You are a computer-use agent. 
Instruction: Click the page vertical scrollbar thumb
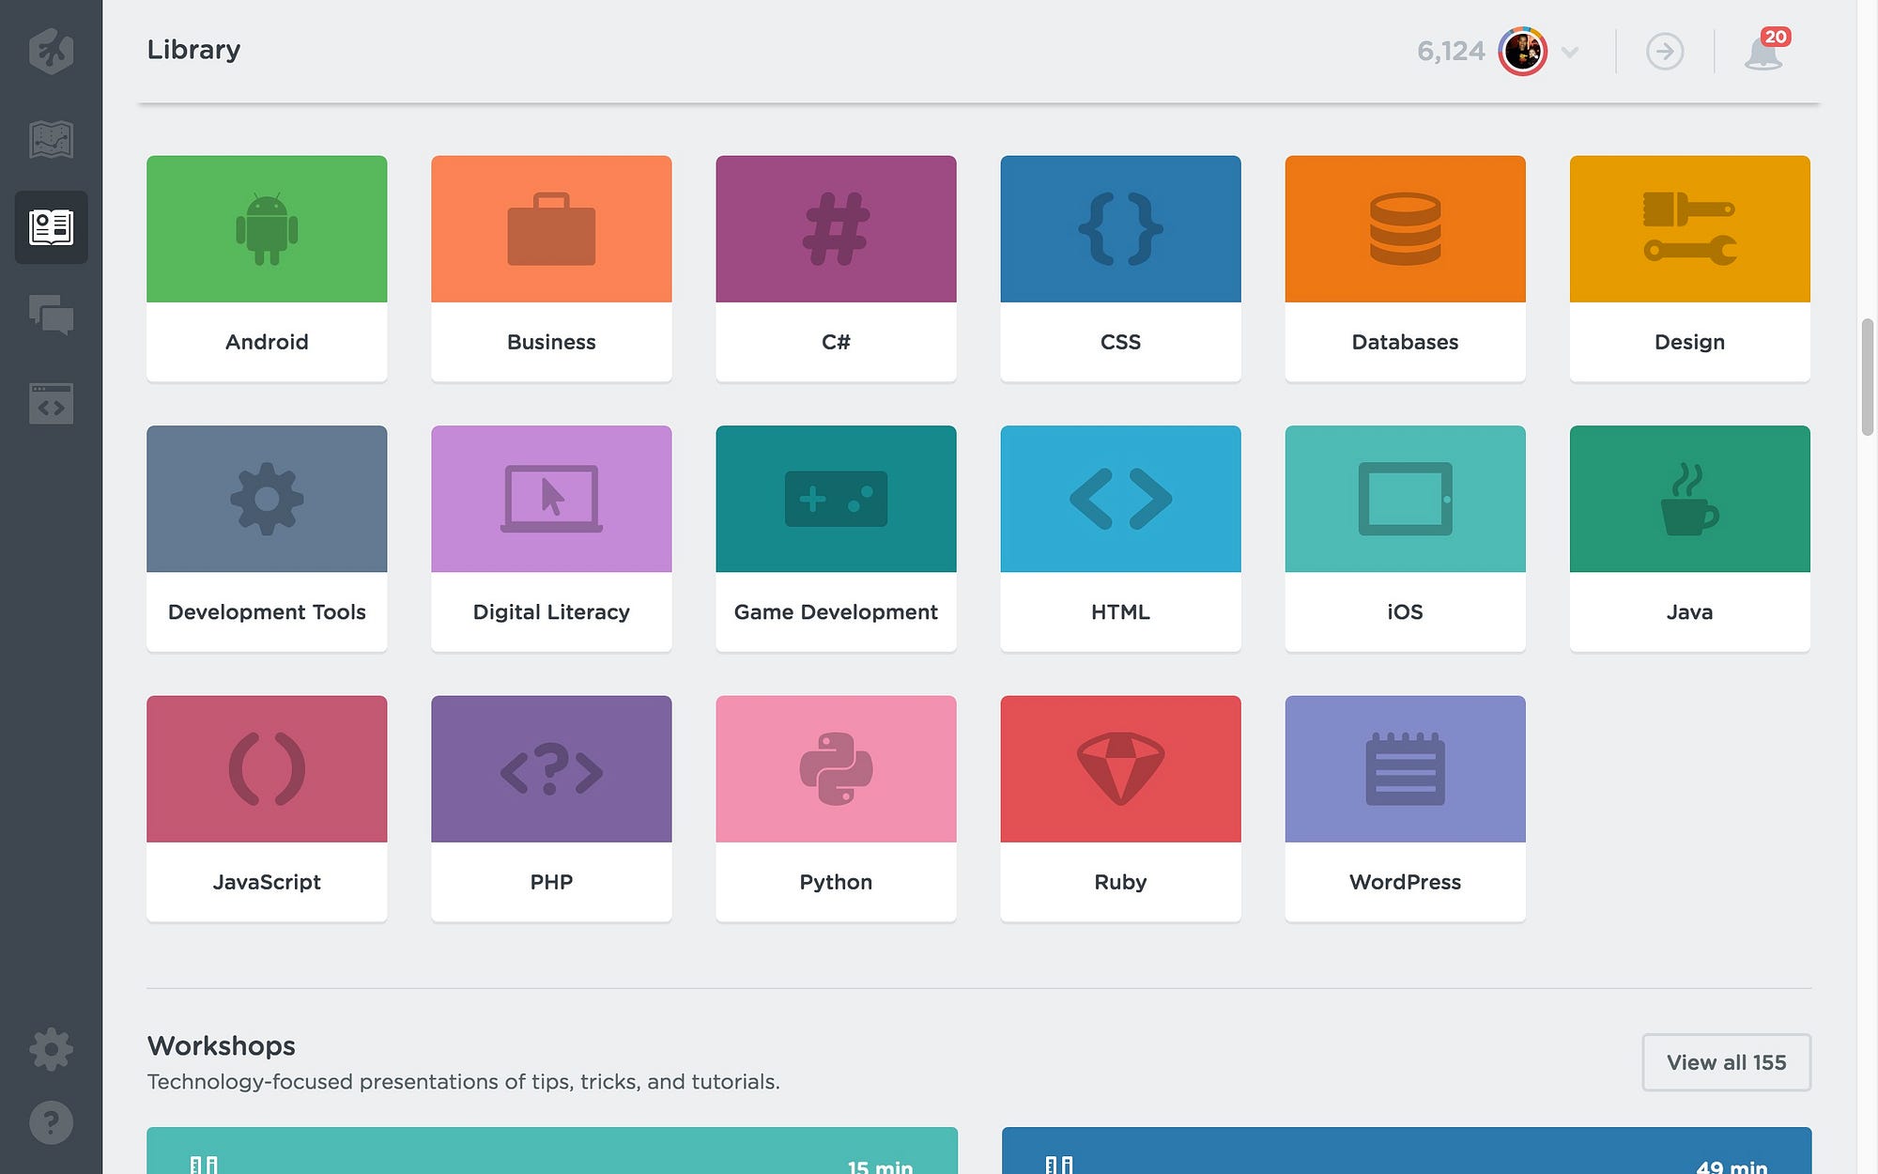click(1867, 376)
